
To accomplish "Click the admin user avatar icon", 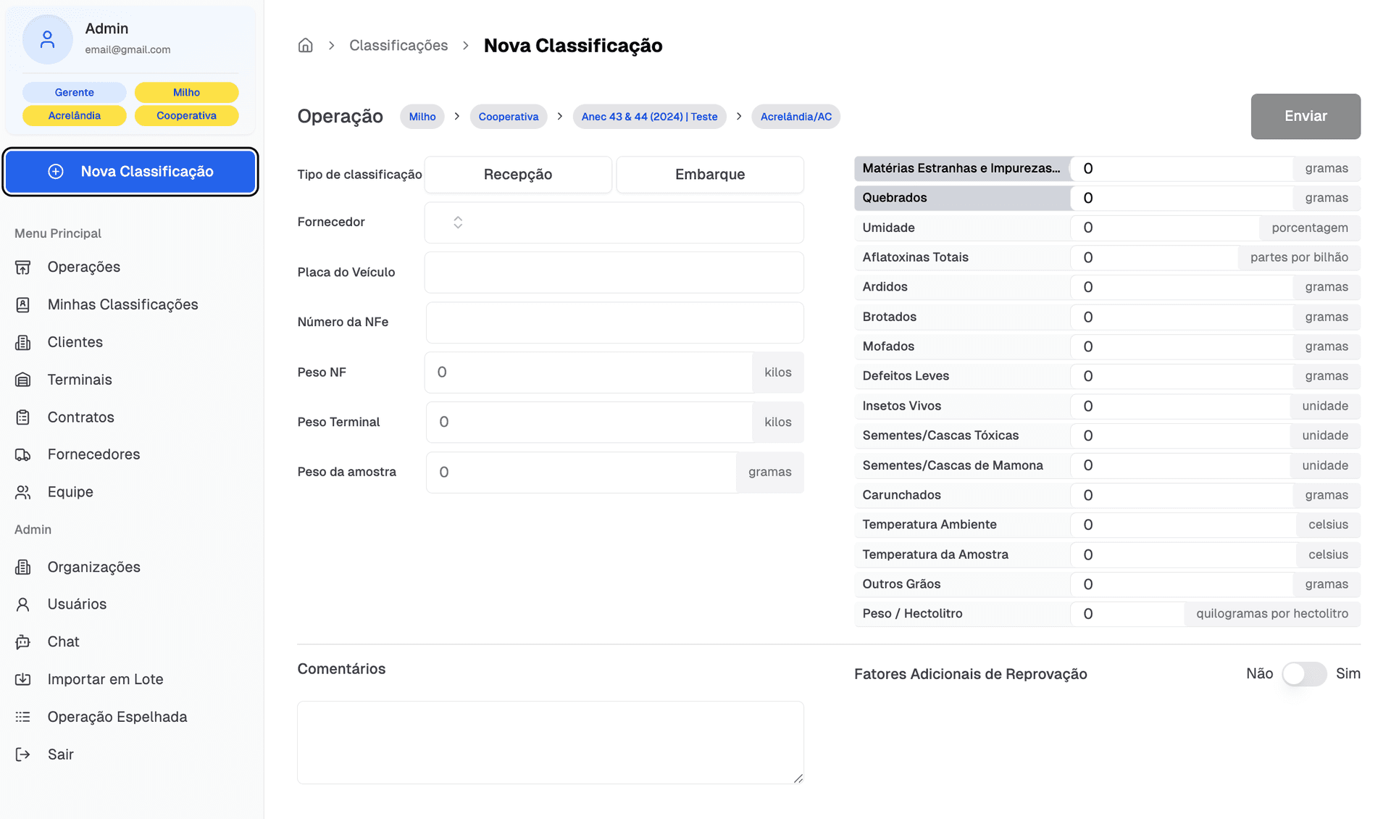I will (48, 39).
